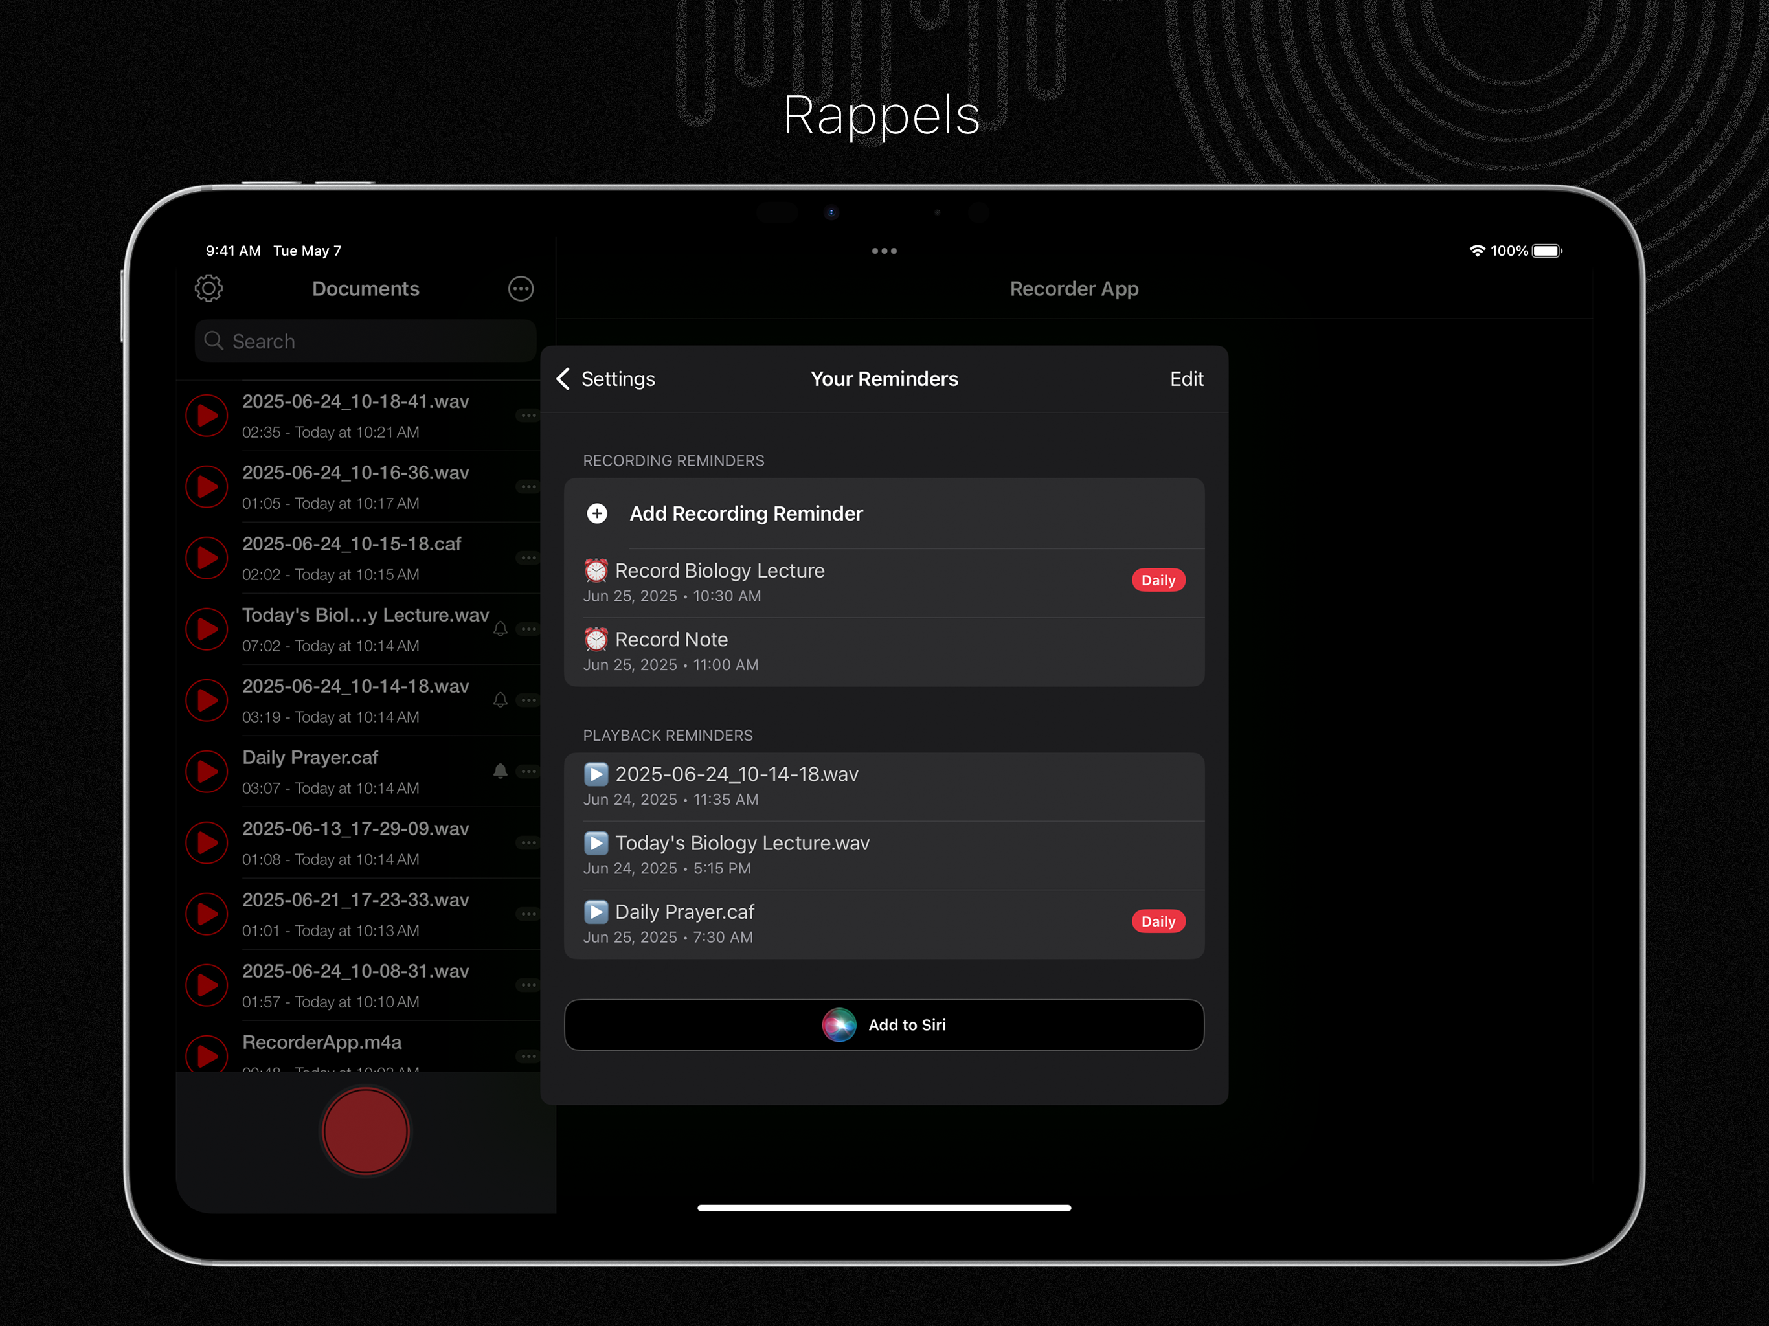The height and width of the screenshot is (1326, 1769).
Task: Open options for 2025-06-24_10-08-31.wav
Action: (528, 985)
